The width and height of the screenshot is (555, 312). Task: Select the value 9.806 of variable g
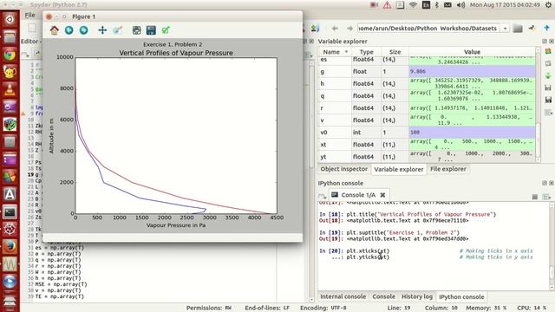472,71
